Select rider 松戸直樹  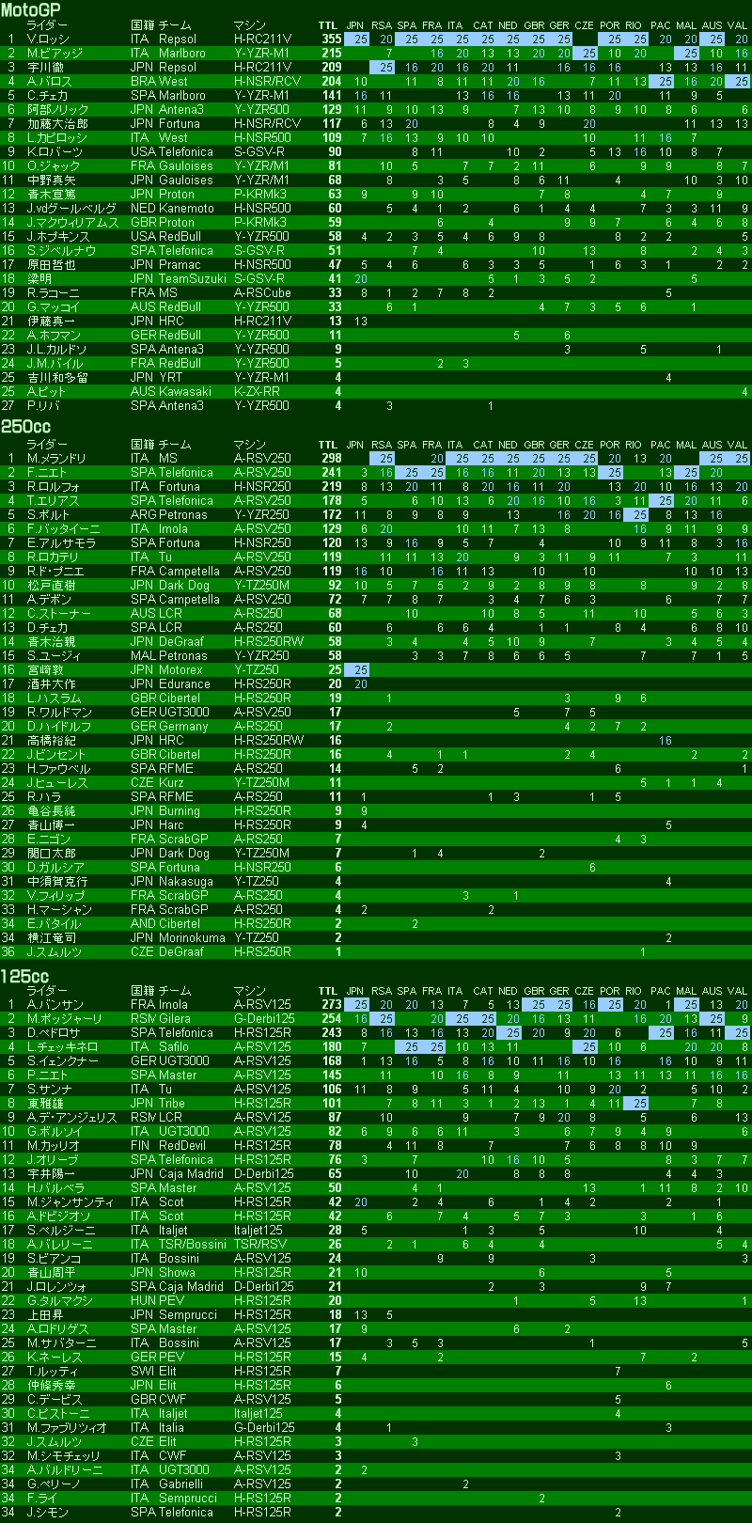(52, 586)
